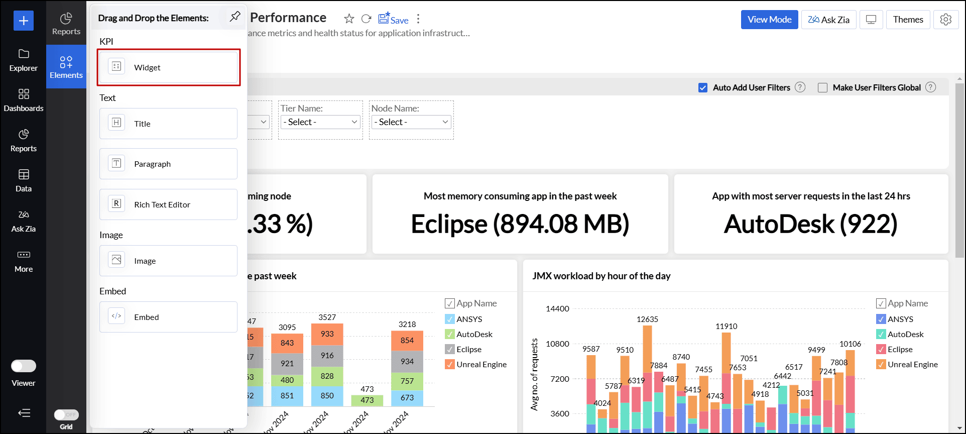Click the blue plus create button
Viewport: 966px width, 434px height.
click(x=23, y=21)
